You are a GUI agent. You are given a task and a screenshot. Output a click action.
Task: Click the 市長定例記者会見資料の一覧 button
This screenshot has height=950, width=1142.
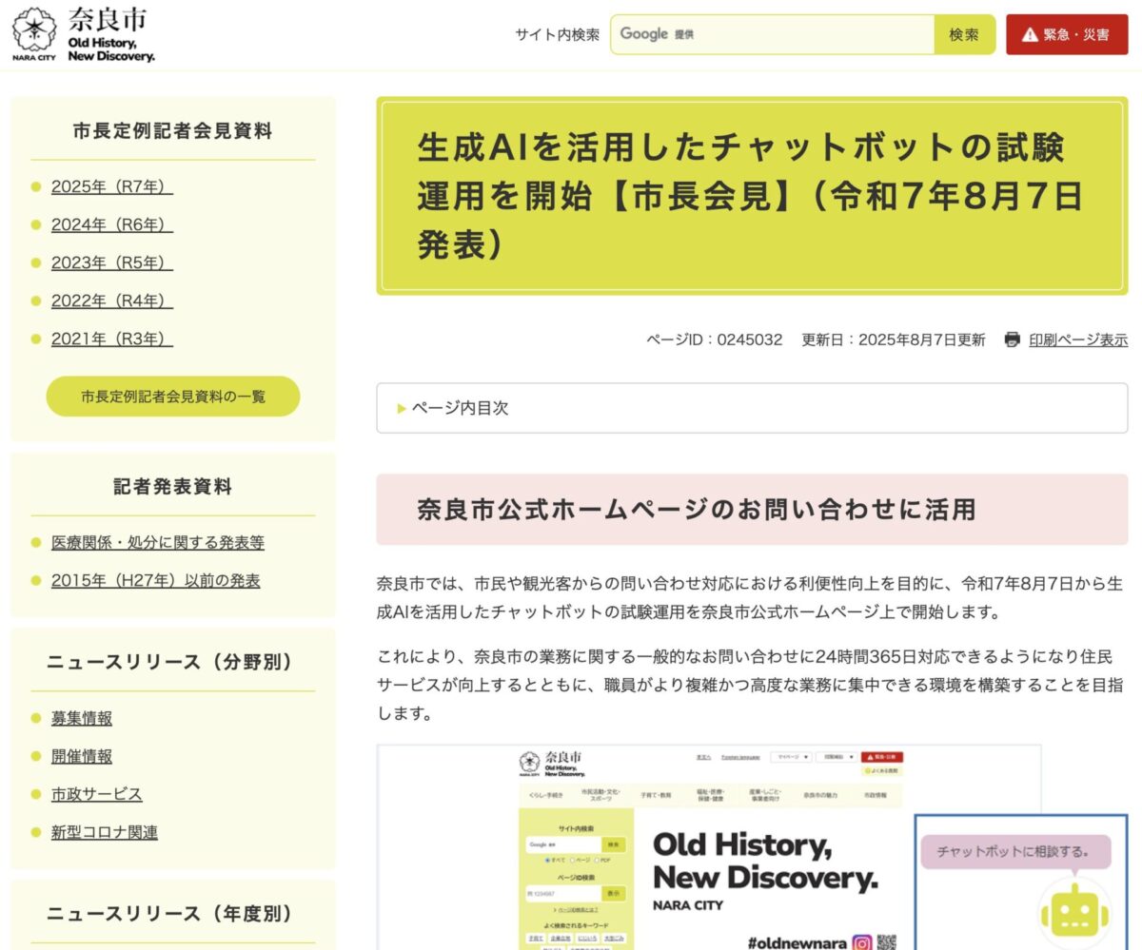coord(173,397)
